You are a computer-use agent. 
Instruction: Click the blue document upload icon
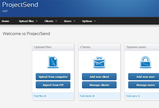click(x=53, y=62)
